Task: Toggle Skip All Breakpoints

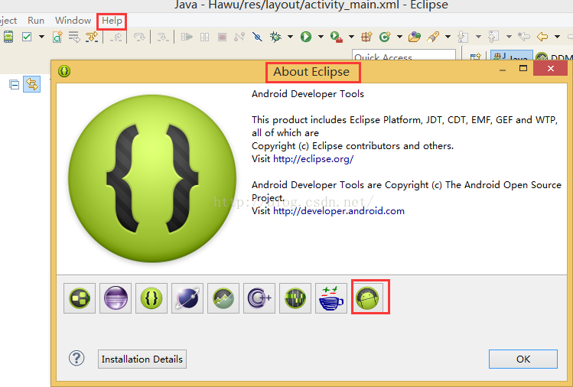Action: click(x=257, y=37)
